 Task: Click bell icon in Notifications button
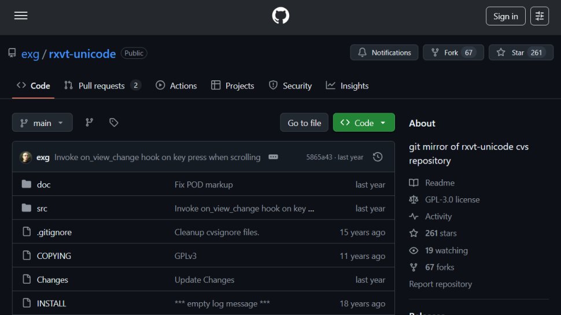tap(362, 53)
